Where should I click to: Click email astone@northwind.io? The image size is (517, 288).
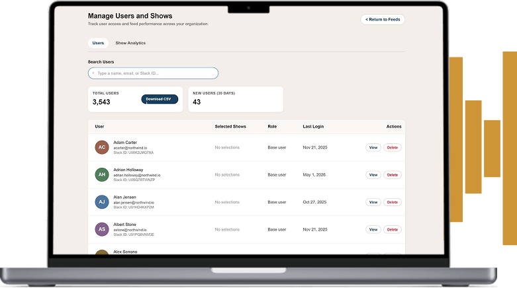[x=130, y=230]
